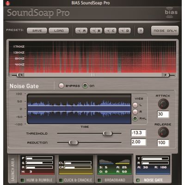Toggle the Noise Only button

pos(165,31)
